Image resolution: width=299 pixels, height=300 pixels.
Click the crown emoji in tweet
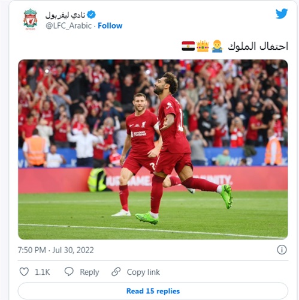point(203,46)
